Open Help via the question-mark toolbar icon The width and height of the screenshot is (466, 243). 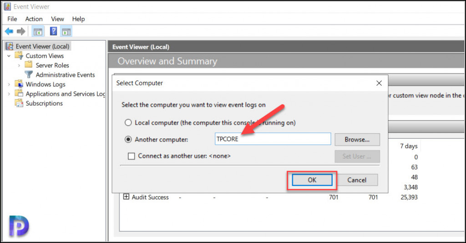54,31
